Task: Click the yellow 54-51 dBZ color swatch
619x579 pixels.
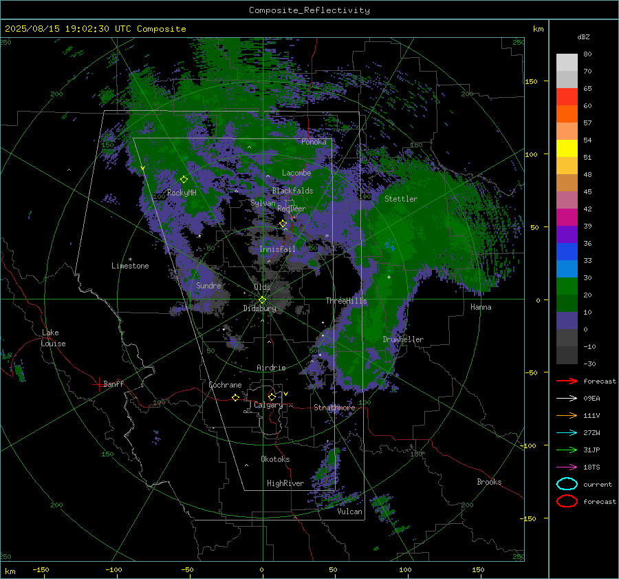Action: (x=567, y=149)
